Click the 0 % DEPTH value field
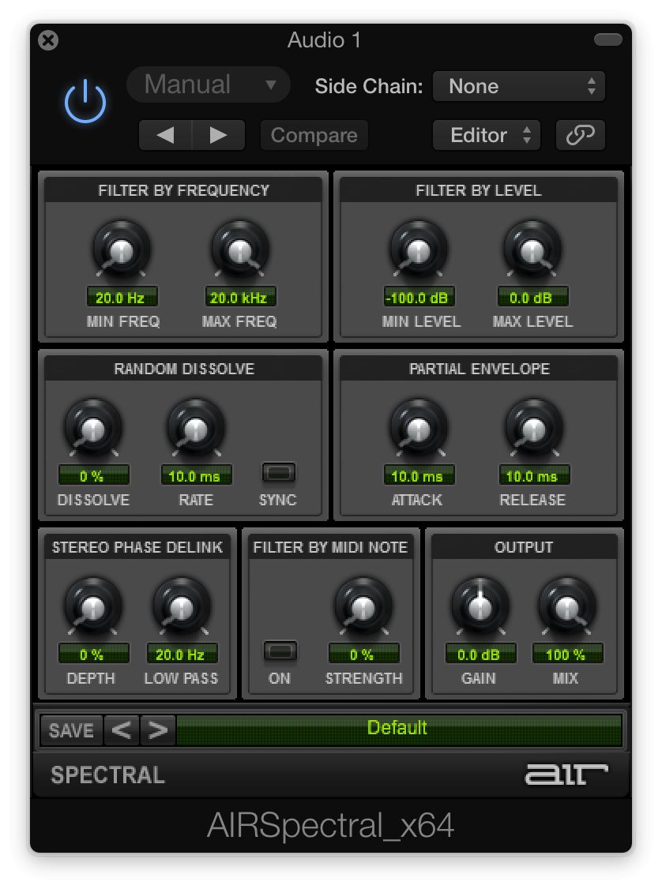 93,655
